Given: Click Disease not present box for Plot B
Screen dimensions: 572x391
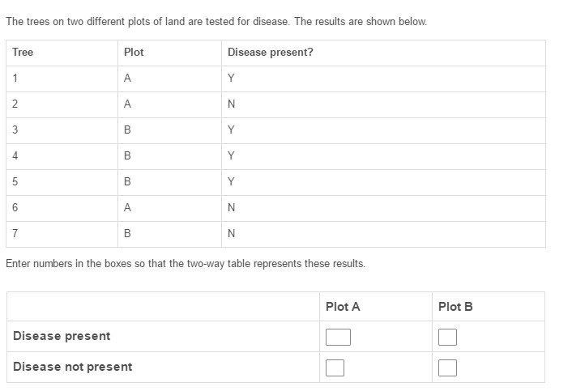Looking at the screenshot, I should [447, 368].
